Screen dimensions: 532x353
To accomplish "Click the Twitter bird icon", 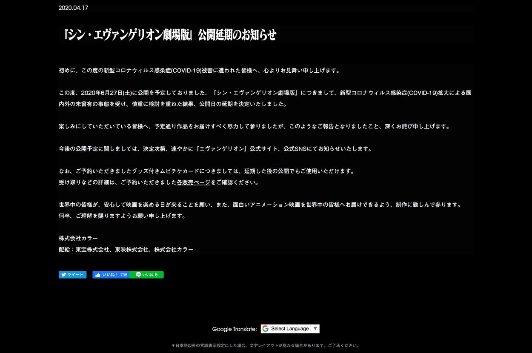I will coord(63,275).
